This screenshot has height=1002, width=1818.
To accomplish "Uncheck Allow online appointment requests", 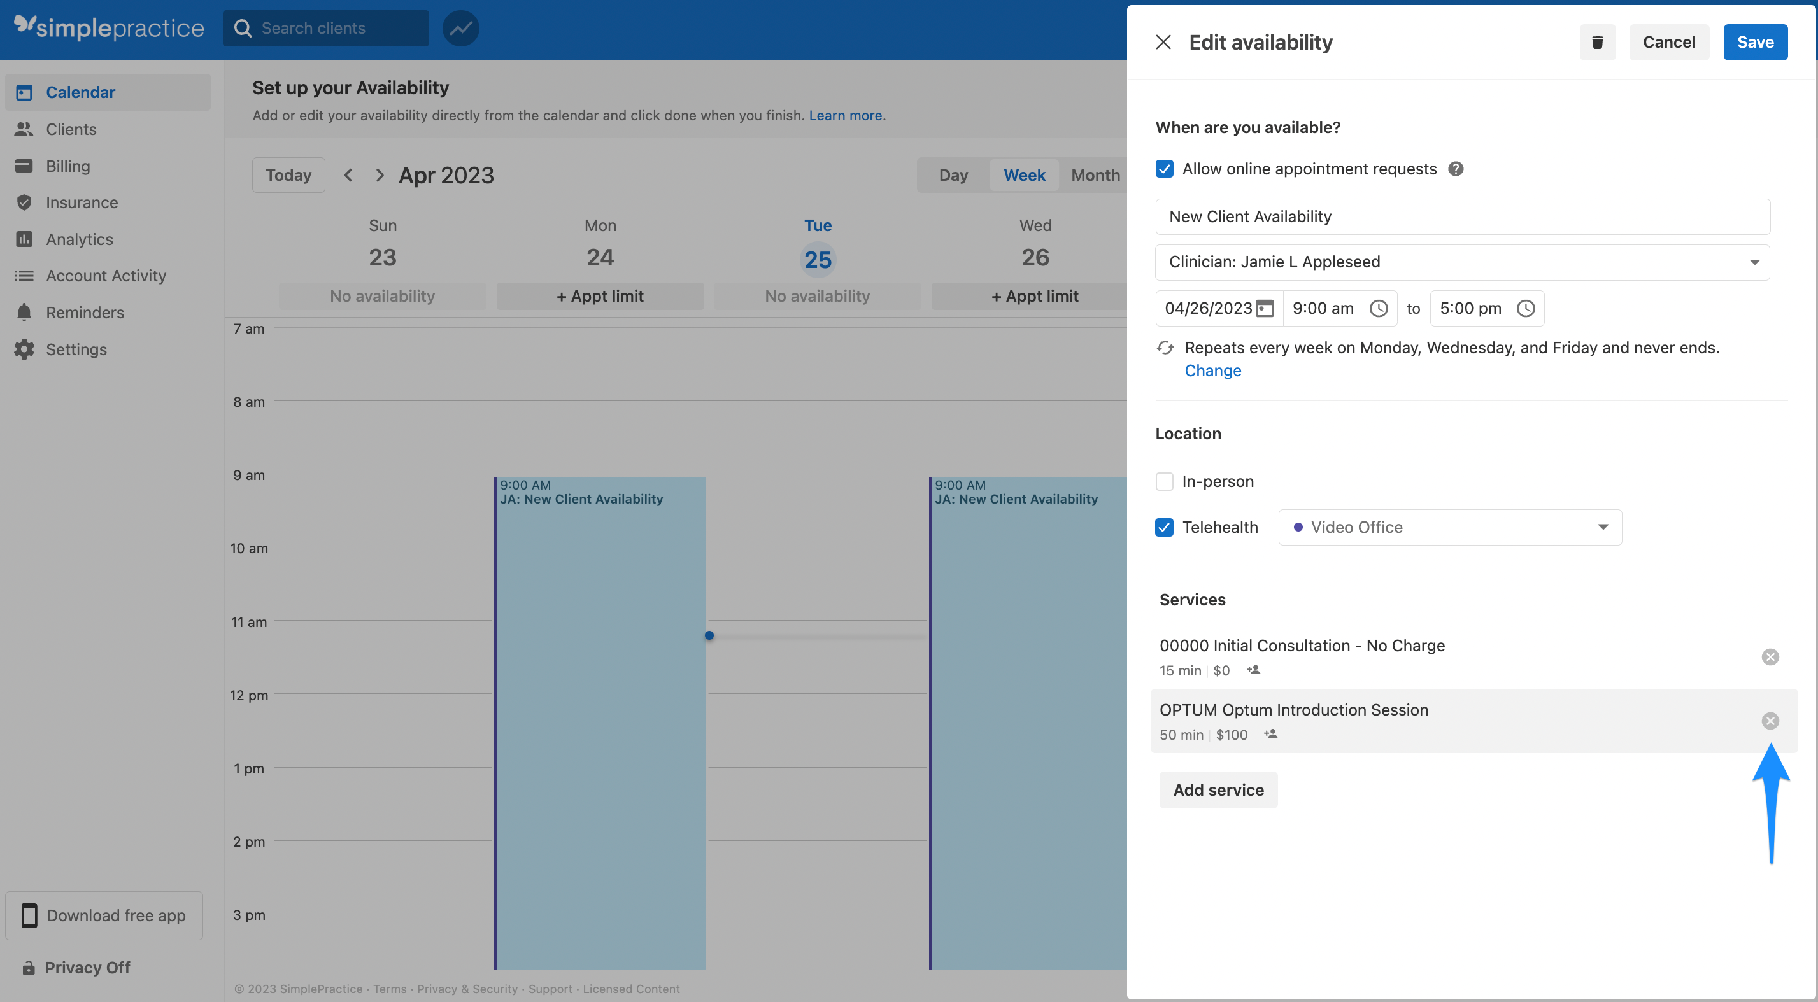I will click(x=1164, y=169).
